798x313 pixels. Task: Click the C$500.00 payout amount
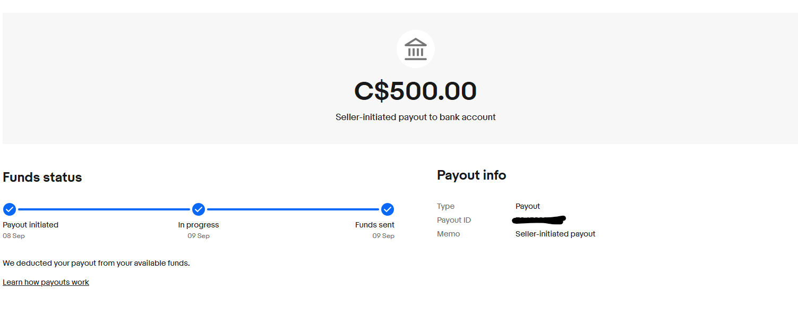[x=415, y=91]
